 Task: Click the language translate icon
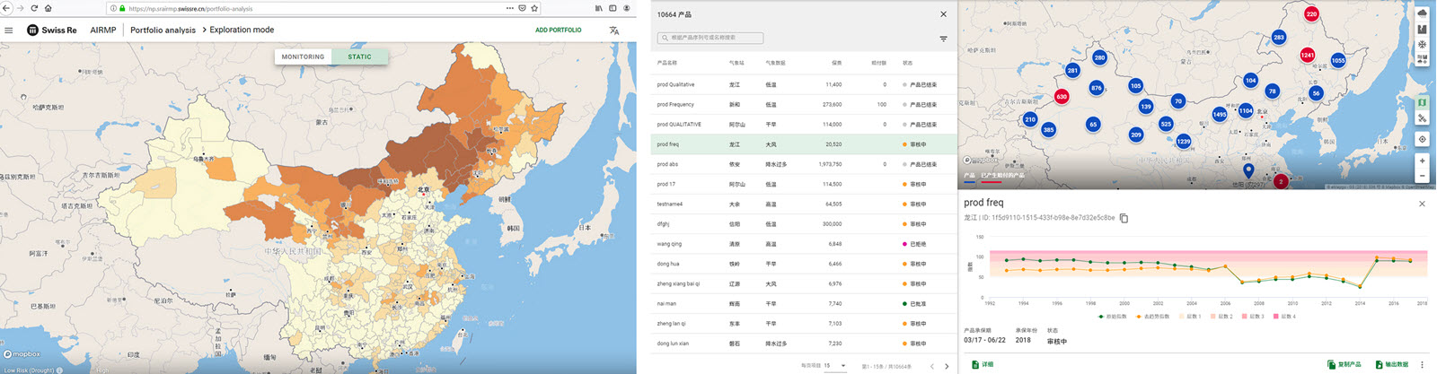[614, 30]
